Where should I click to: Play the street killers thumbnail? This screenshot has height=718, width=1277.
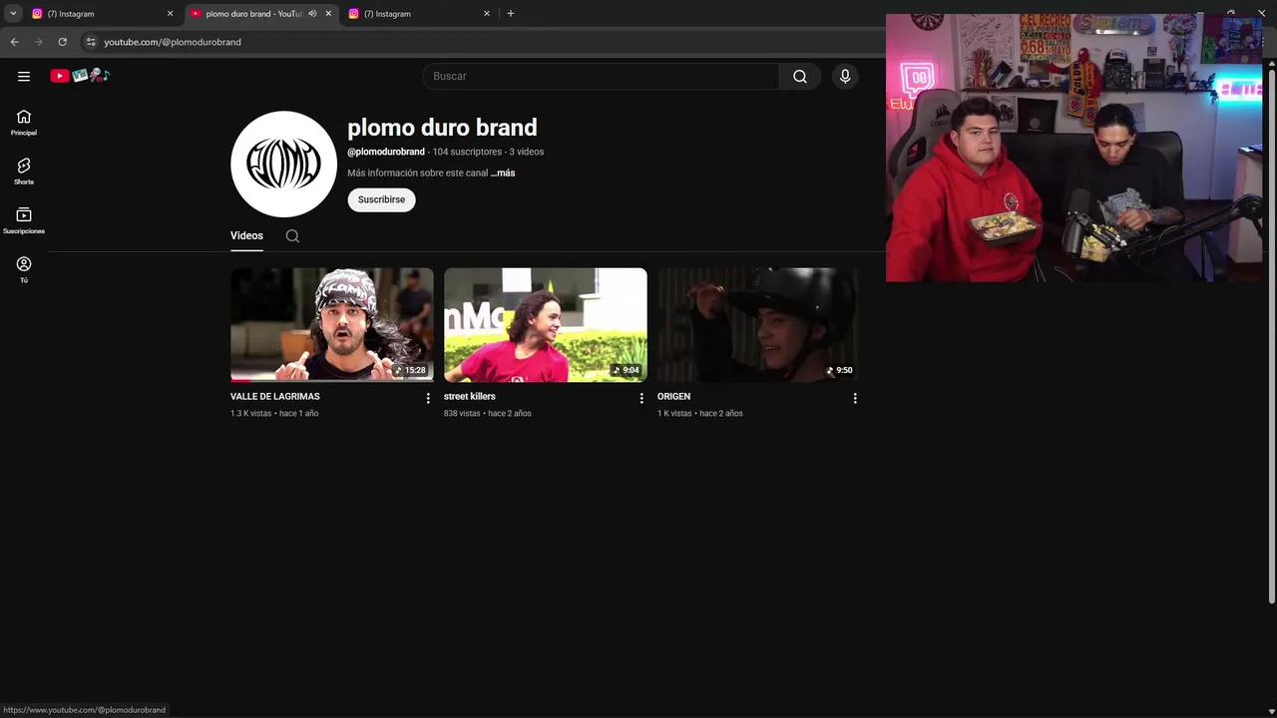(x=546, y=325)
